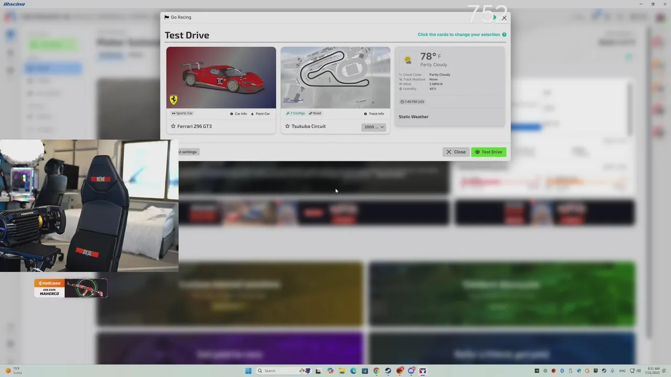Open the Windows Start menu
The height and width of the screenshot is (377, 671).
248,371
